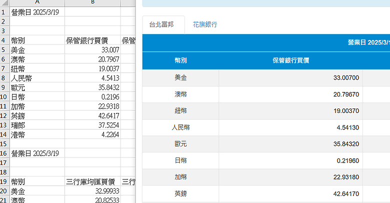Select Excel cell 日幣 in row 10
The width and height of the screenshot is (390, 203).
37,97
